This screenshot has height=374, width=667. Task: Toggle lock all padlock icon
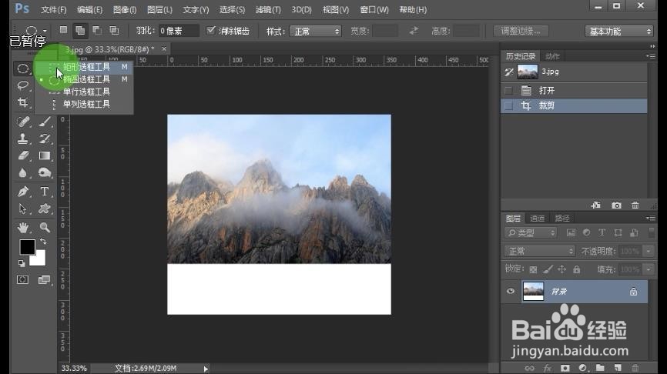pos(576,269)
